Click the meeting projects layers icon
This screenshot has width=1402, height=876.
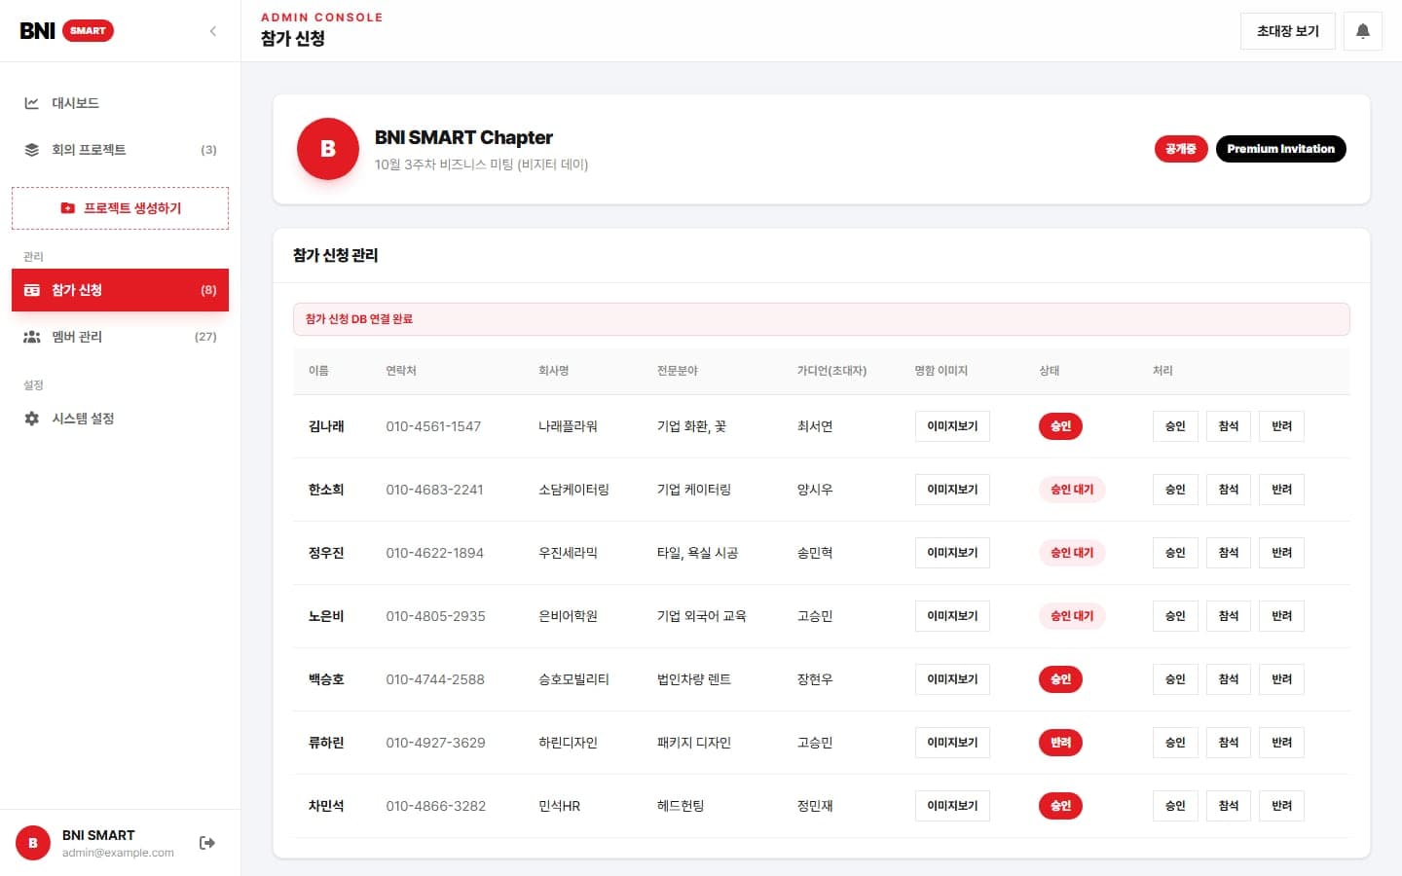[32, 150]
